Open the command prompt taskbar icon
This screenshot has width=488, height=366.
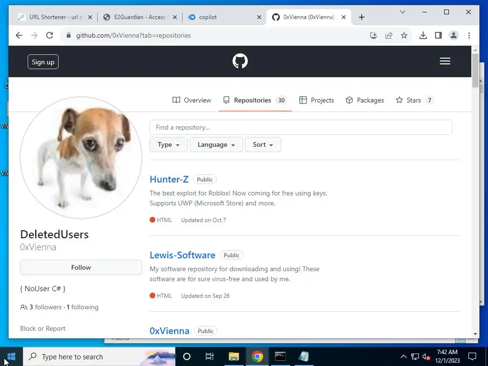pos(280,356)
